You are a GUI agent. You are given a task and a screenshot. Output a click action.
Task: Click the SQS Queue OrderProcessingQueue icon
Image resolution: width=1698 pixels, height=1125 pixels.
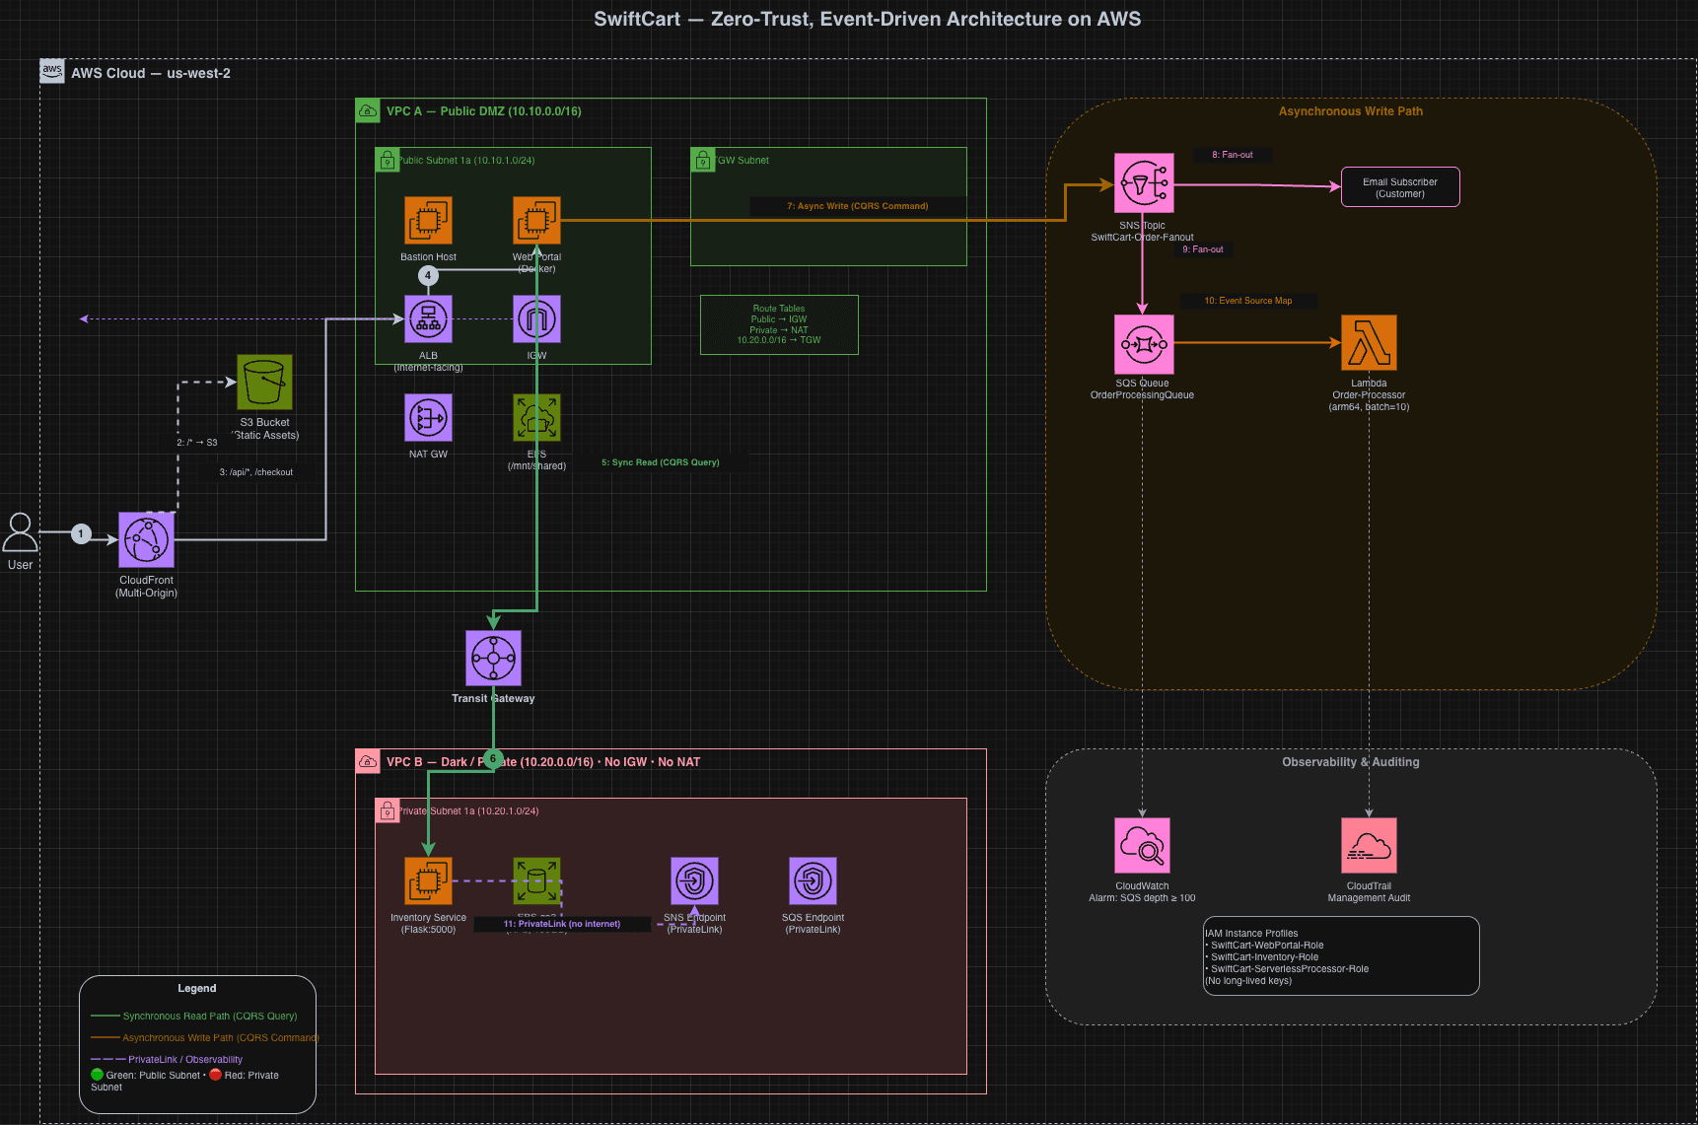[1144, 345]
